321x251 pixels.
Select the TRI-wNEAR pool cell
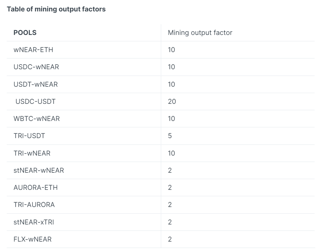coord(32,154)
